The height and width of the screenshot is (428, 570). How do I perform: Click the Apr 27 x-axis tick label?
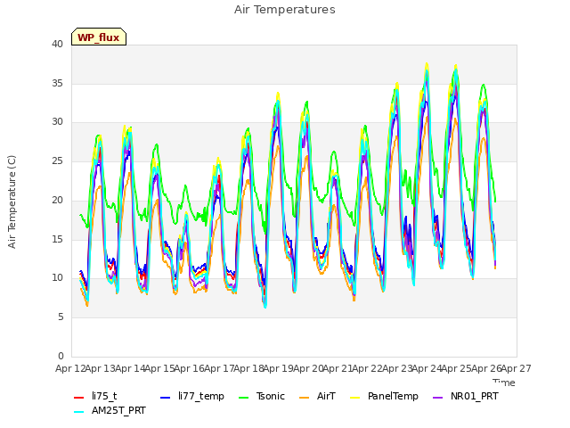[x=517, y=368]
